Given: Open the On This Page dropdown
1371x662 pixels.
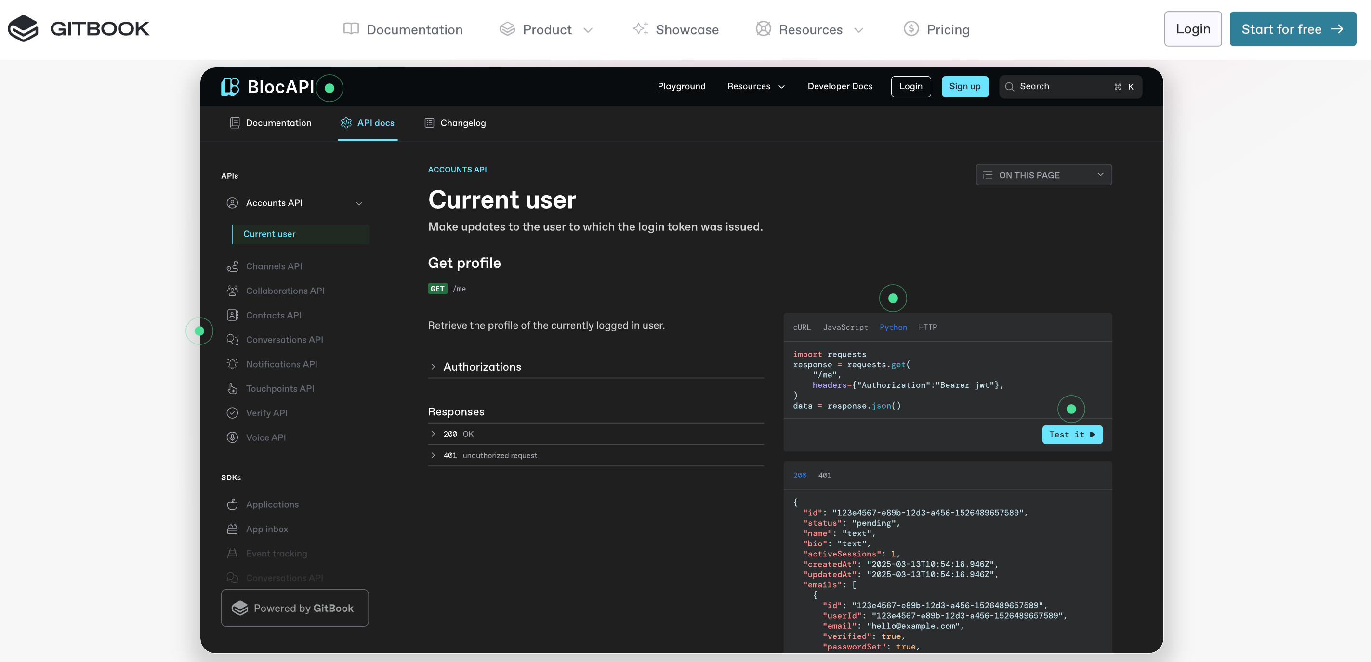Looking at the screenshot, I should (x=1043, y=175).
